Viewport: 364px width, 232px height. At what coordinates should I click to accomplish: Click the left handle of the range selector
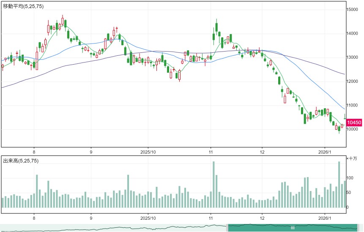pos(227,228)
